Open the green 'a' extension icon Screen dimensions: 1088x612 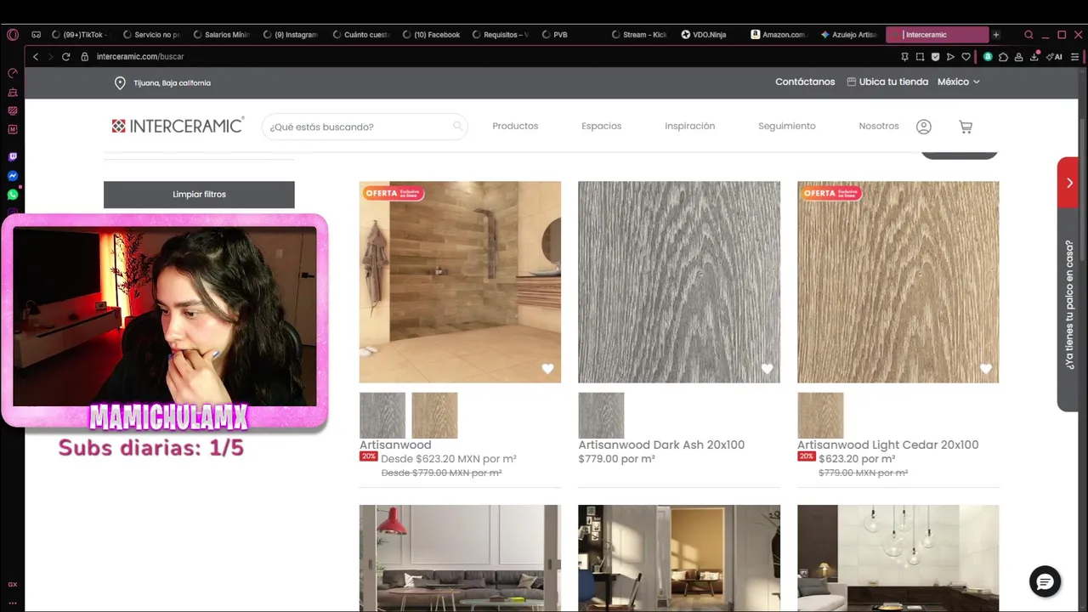[x=988, y=57]
